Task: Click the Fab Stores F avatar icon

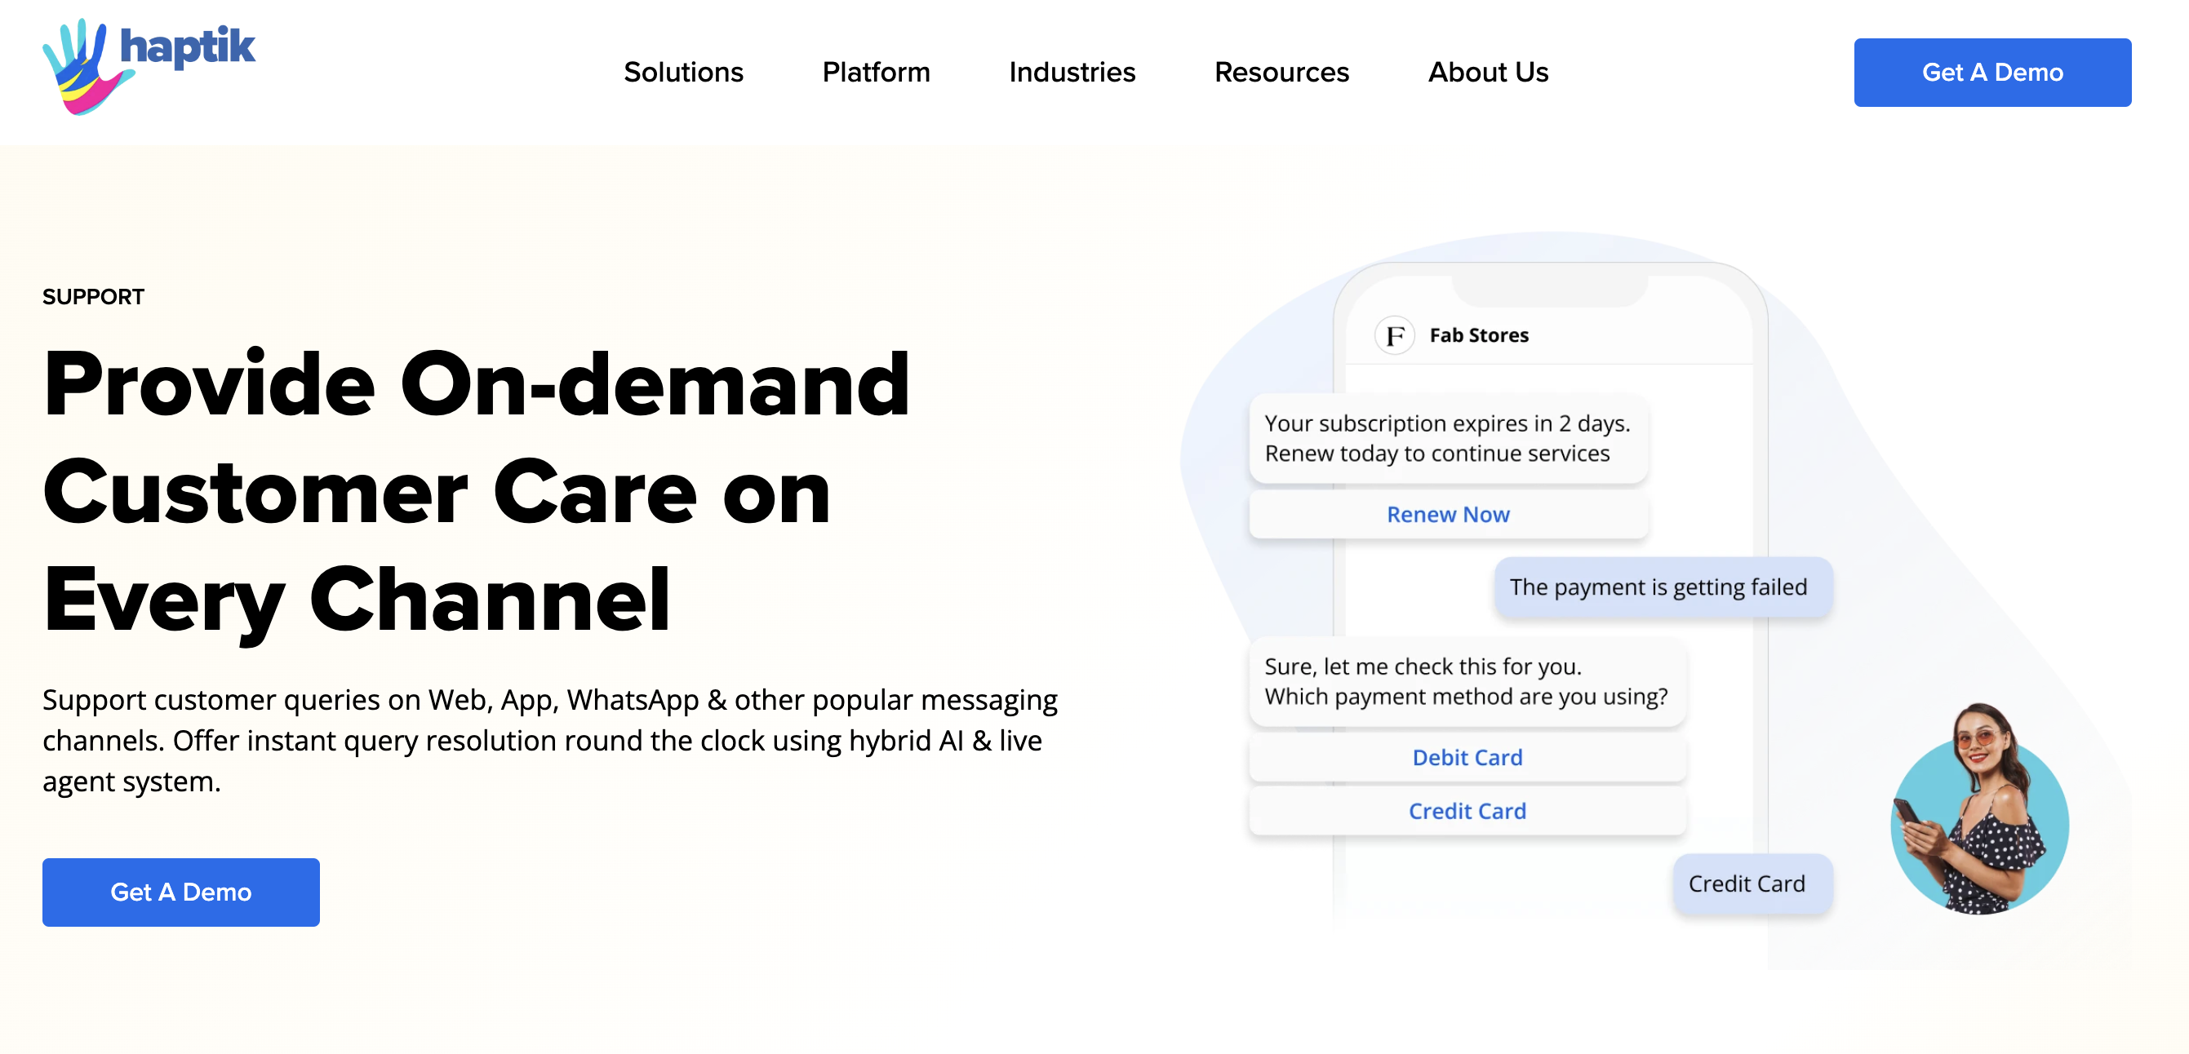Action: click(x=1395, y=335)
